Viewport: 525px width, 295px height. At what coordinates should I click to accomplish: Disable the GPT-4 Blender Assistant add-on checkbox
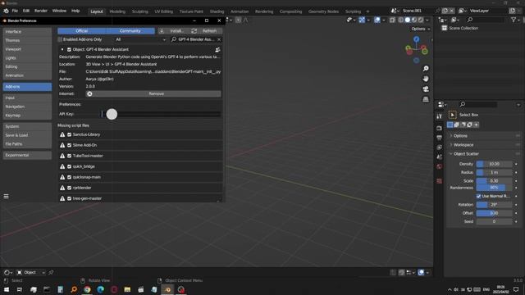coord(69,49)
